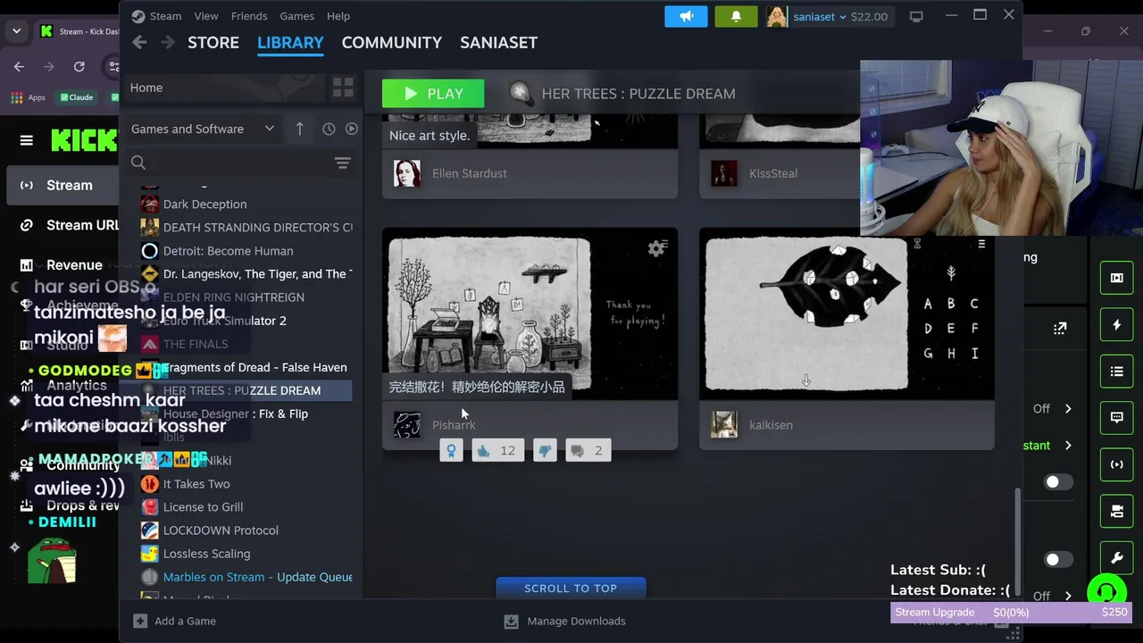Open settings gear on Pisharrk screenshot
The width and height of the screenshot is (1143, 643).
(x=657, y=248)
